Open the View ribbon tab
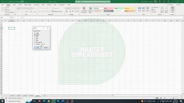Screen dimensions: 184x103 tap(55, 5)
